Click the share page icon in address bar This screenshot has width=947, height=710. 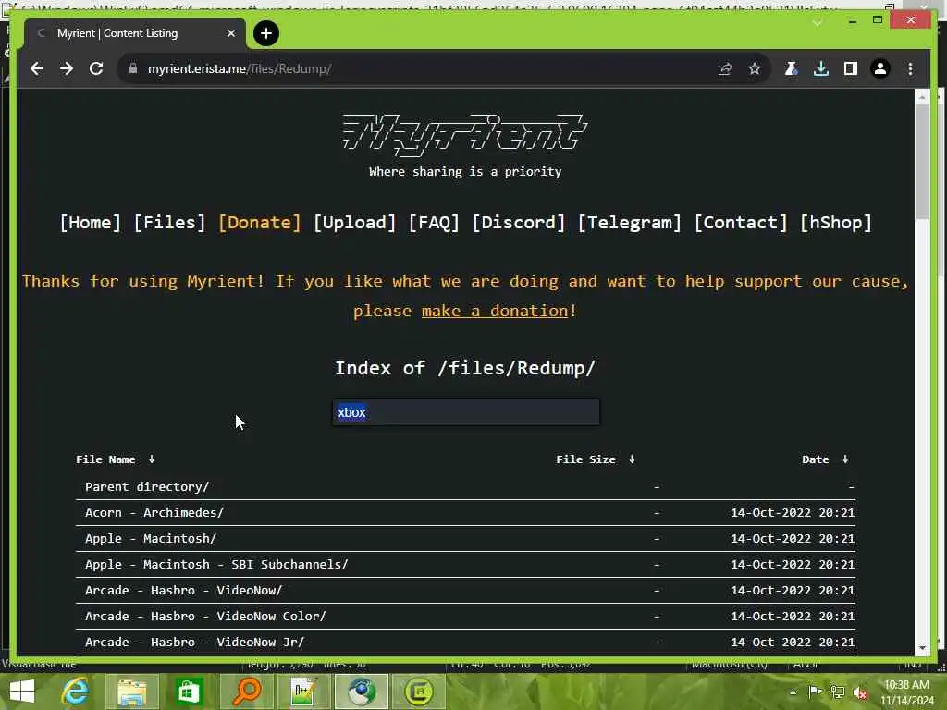click(x=725, y=68)
